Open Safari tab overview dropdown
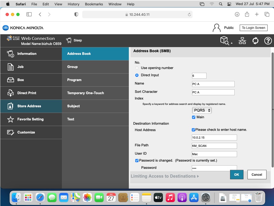The height and width of the screenshot is (206, 274). click(267, 14)
